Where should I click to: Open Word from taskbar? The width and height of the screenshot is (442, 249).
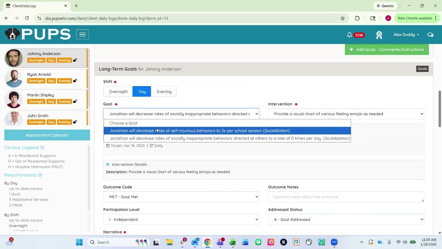[x=245, y=242]
